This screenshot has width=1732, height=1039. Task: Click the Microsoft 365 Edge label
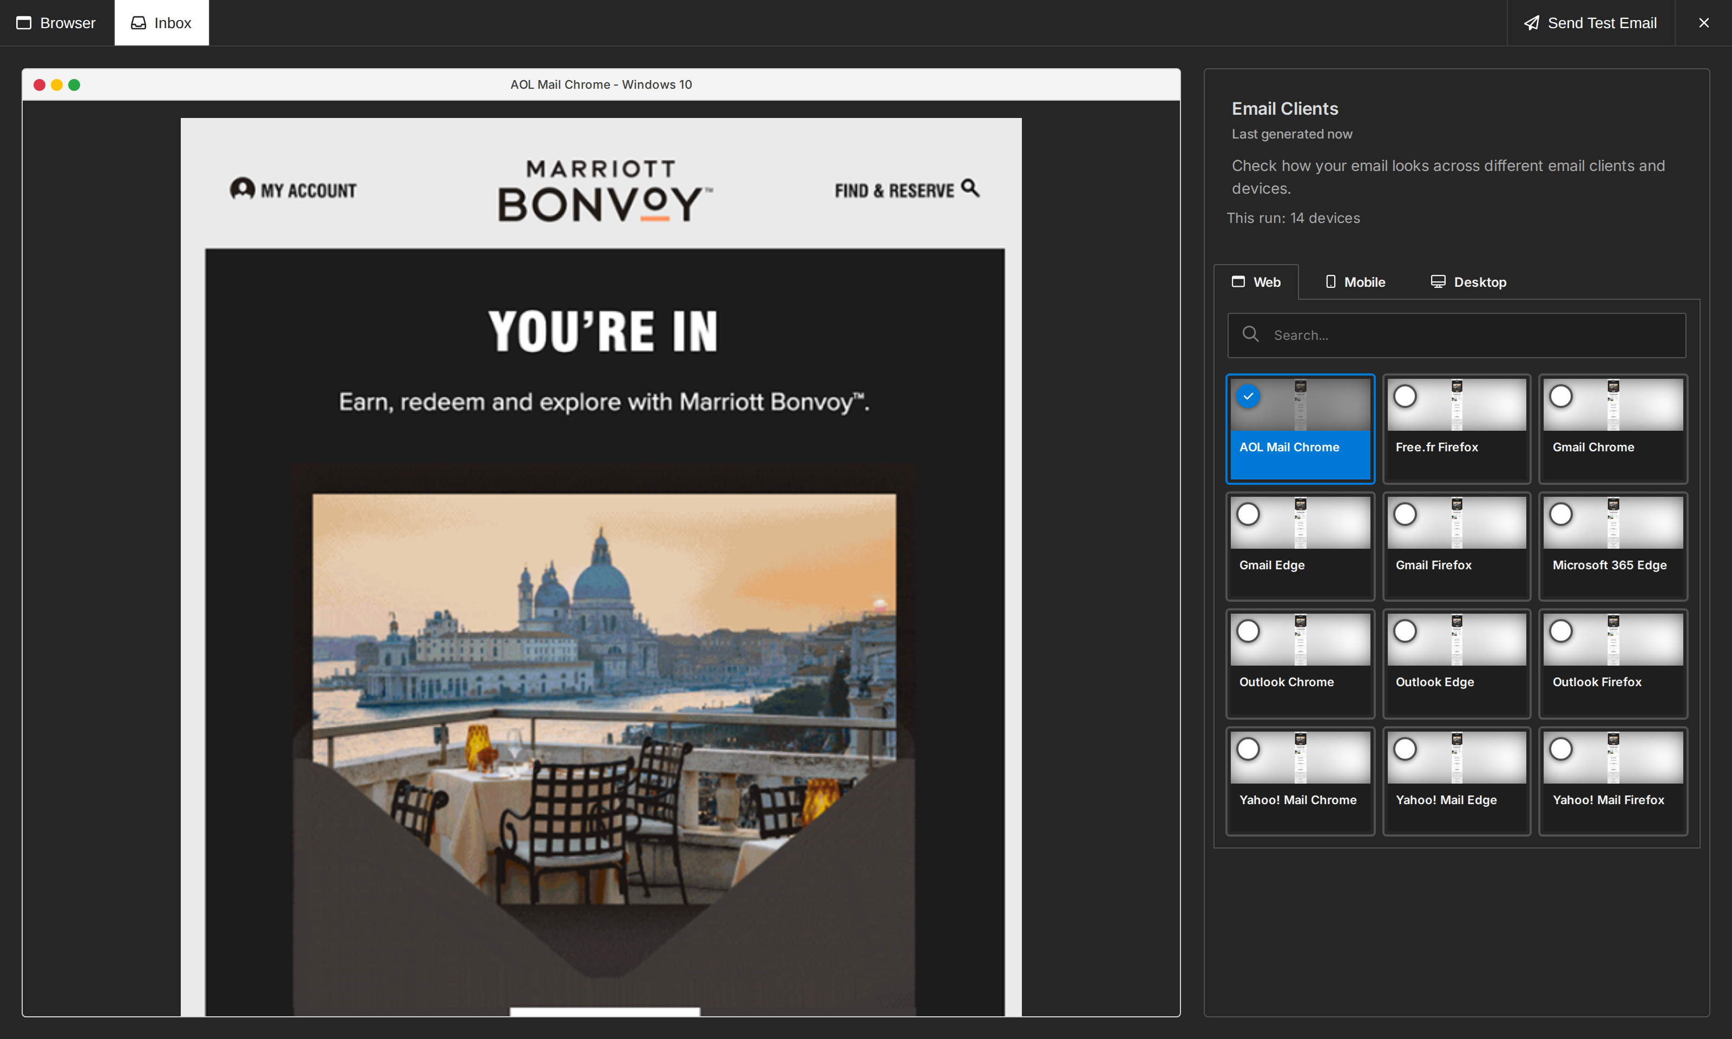click(1609, 564)
